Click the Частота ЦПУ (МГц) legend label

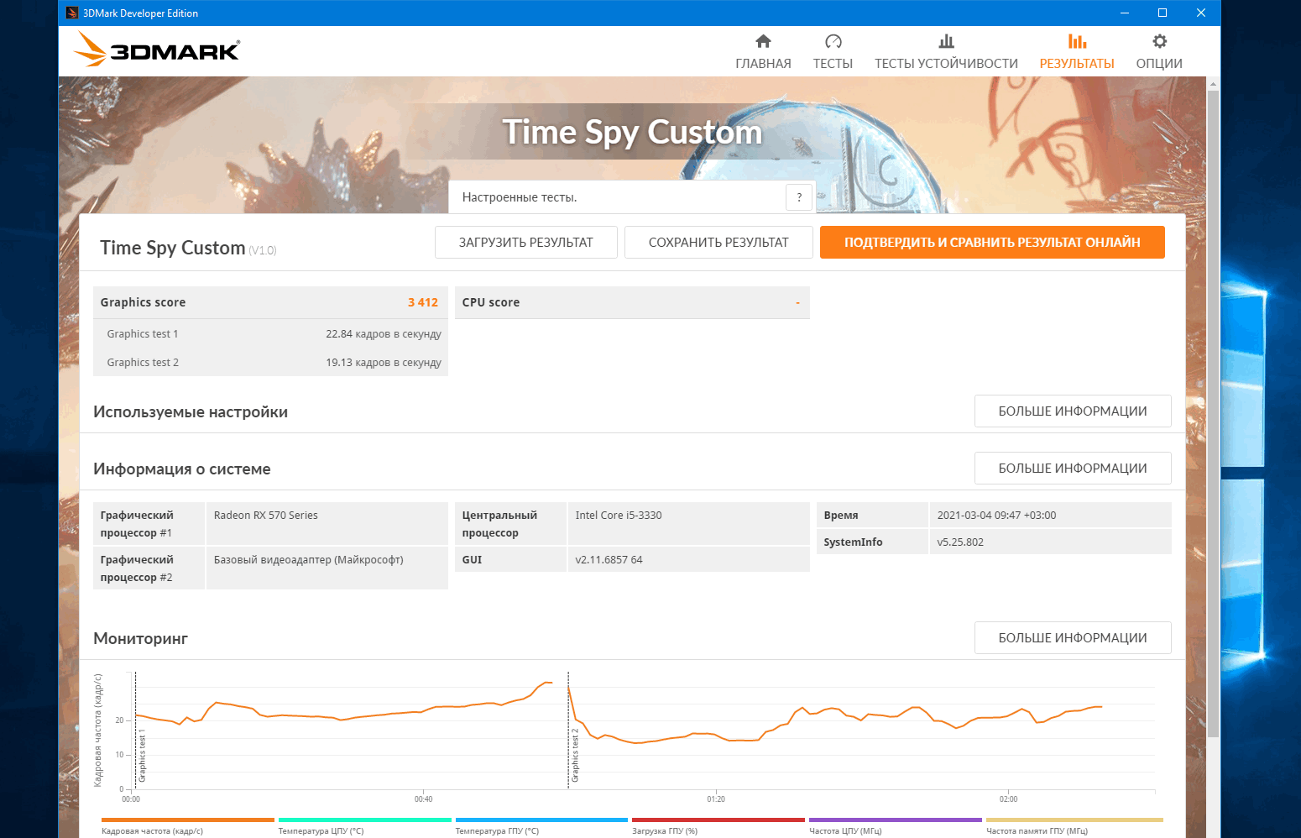pyautogui.click(x=845, y=830)
